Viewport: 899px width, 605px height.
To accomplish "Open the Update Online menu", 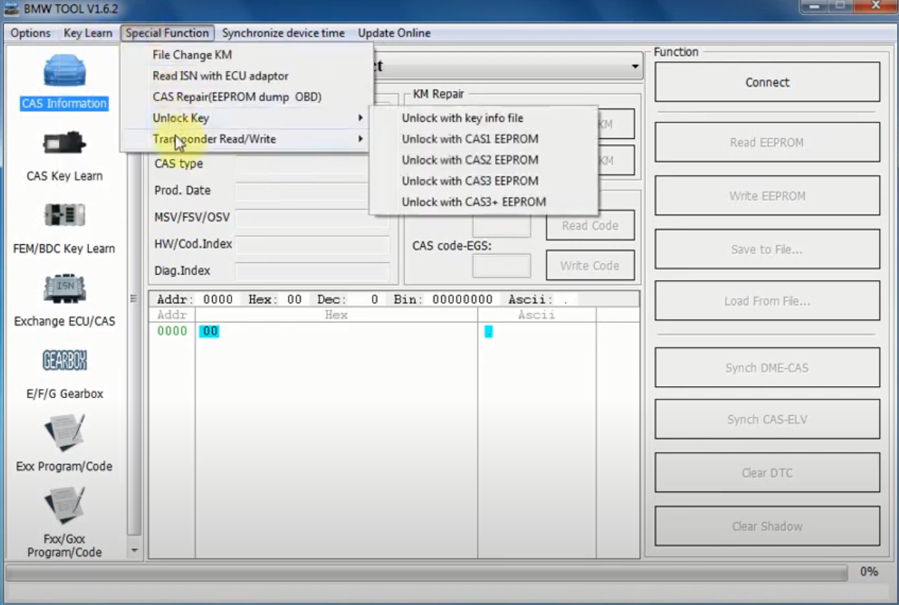I will [394, 33].
